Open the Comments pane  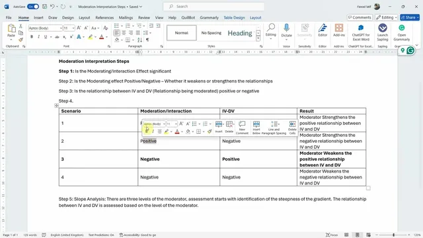click(360, 17)
